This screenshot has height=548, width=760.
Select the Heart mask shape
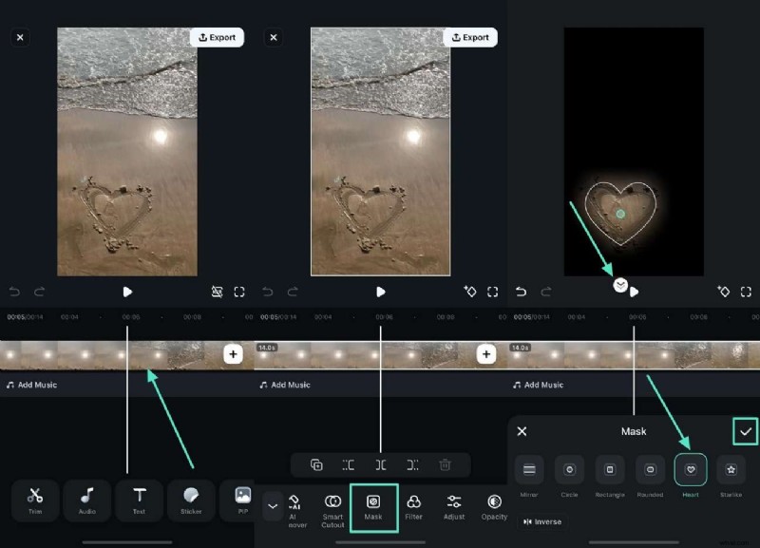(x=691, y=469)
